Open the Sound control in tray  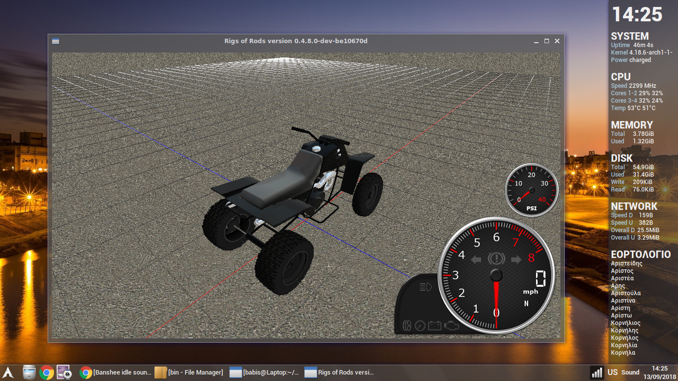(x=630, y=372)
